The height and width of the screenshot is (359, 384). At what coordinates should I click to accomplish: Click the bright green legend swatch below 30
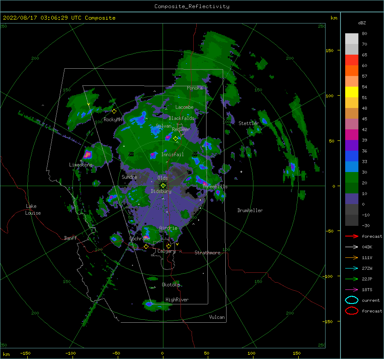tap(352, 178)
